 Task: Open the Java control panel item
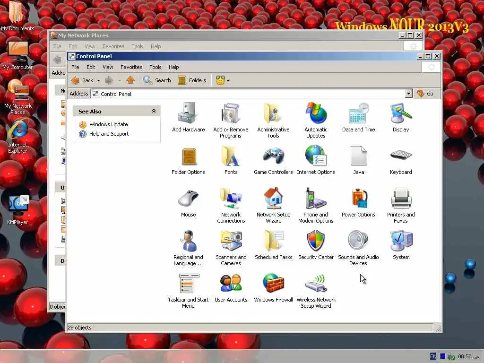pyautogui.click(x=358, y=161)
